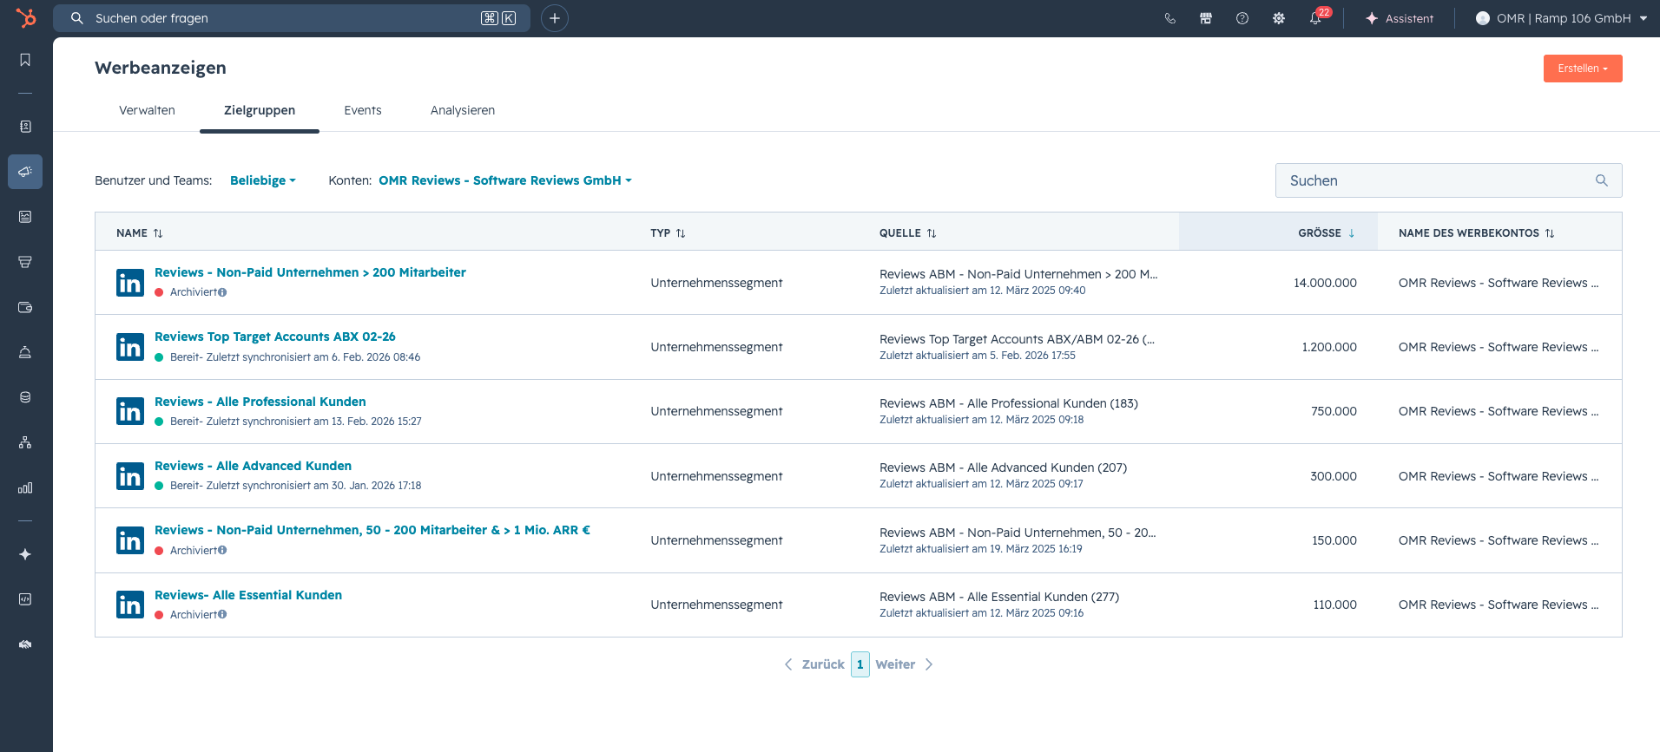The height and width of the screenshot is (752, 1660).
Task: Click Zuletzt aktualisiert am 19. März 2025 16:19
Action: pos(981,549)
